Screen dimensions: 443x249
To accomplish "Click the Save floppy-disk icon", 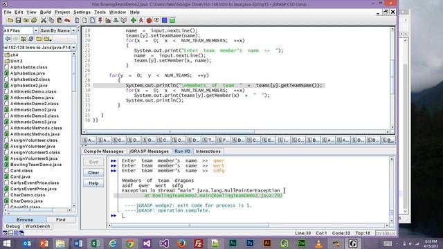I will coord(18,20).
